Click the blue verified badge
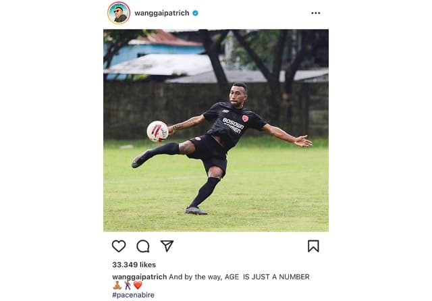Screen dimensions: 432x301 tap(195, 13)
